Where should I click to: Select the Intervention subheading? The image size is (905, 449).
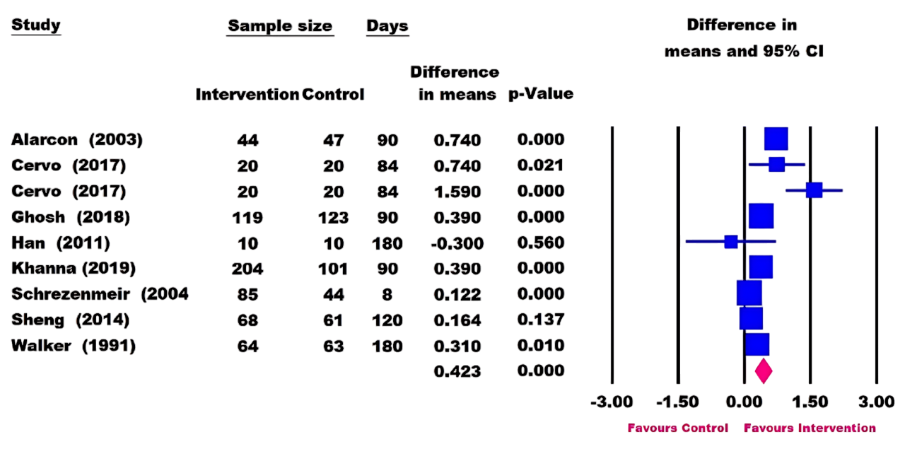247,95
